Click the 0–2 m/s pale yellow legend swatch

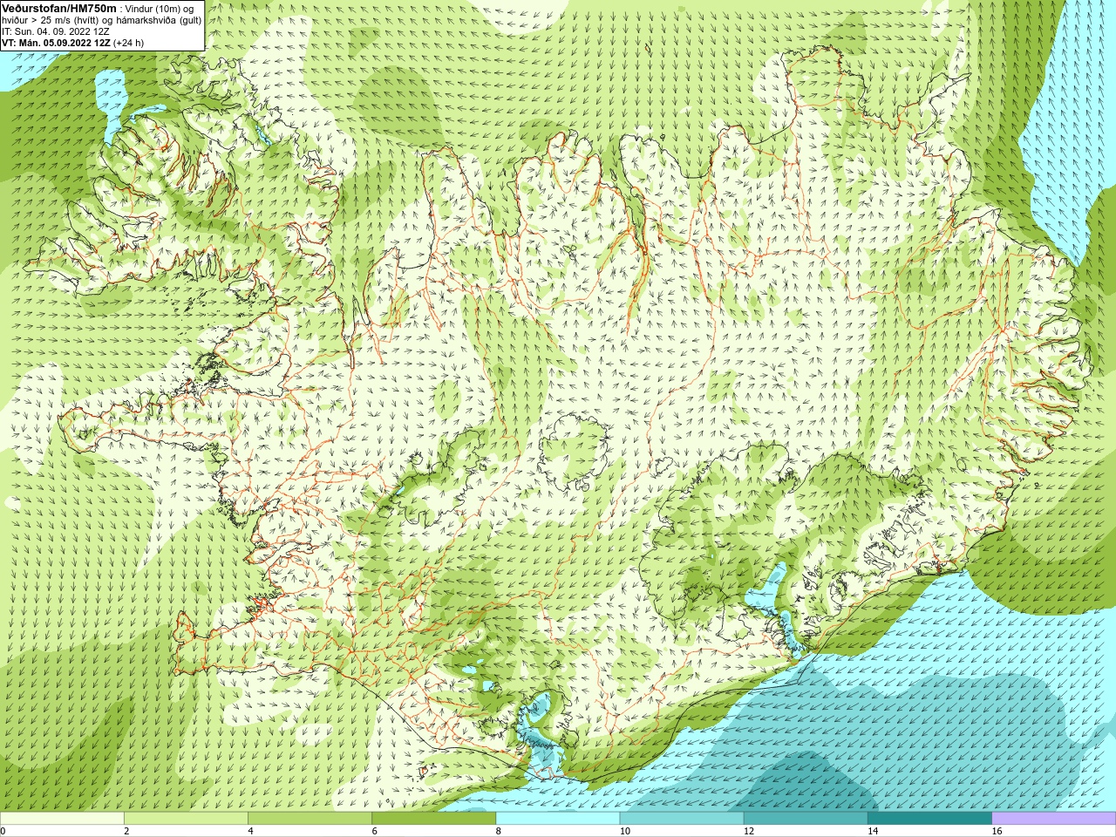tap(62, 819)
